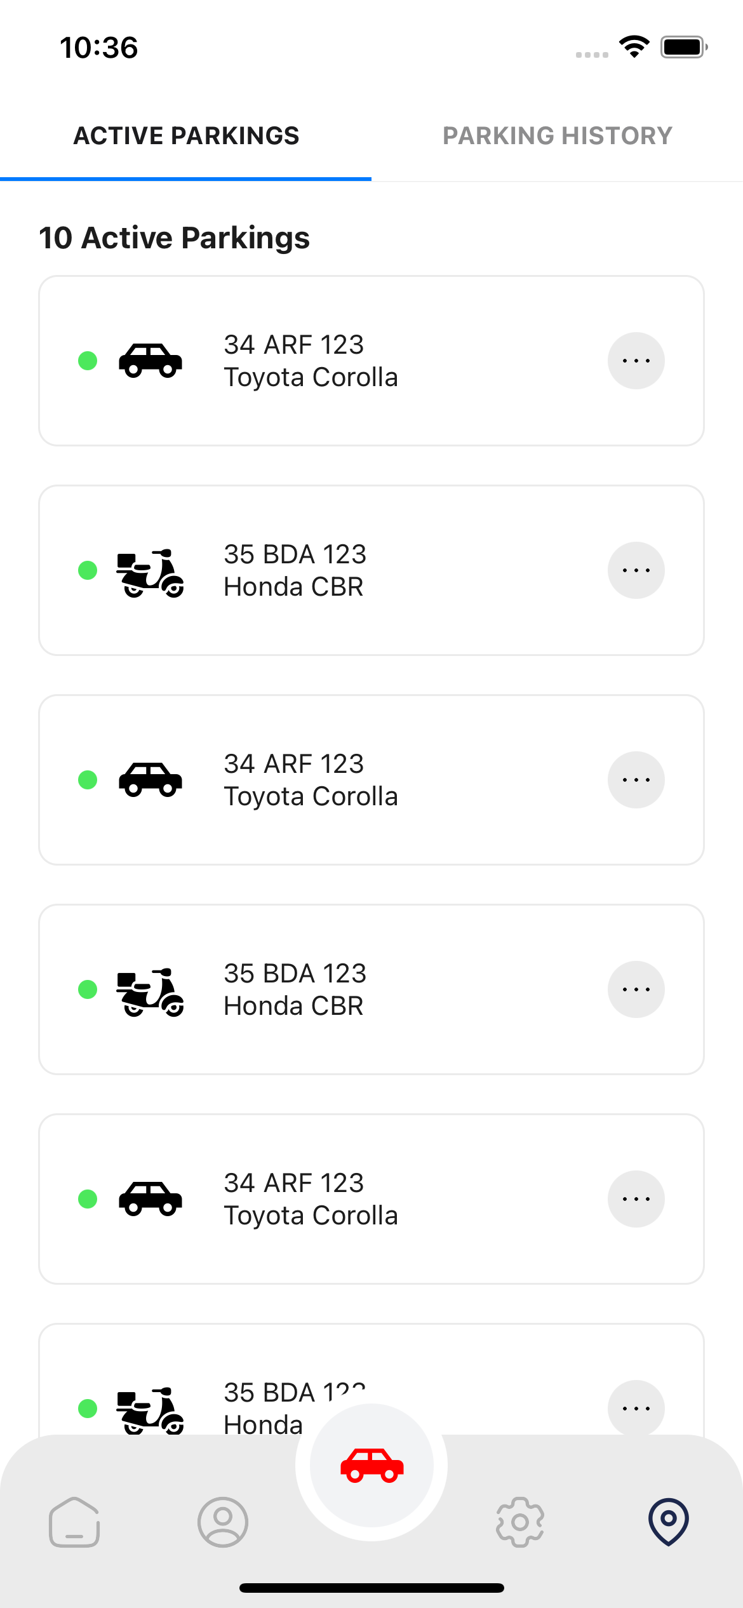Viewport: 743px width, 1608px height.
Task: Click the car icon of third parking card
Action: (x=151, y=780)
